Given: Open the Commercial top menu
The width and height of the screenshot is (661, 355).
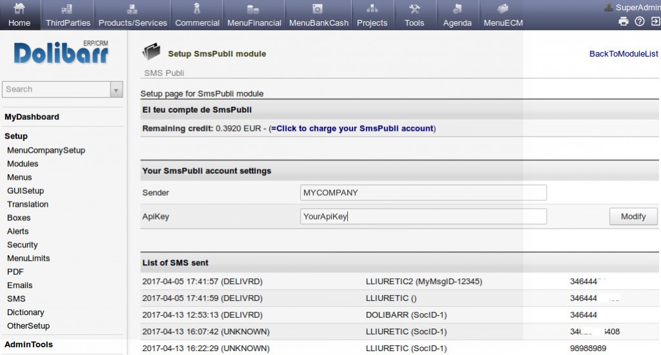Looking at the screenshot, I should point(197,15).
